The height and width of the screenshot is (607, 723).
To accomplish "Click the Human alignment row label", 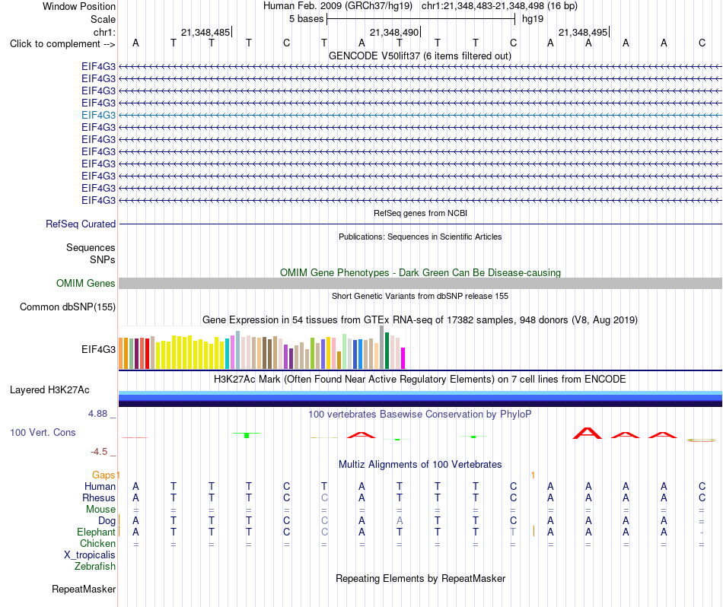I will click(100, 486).
